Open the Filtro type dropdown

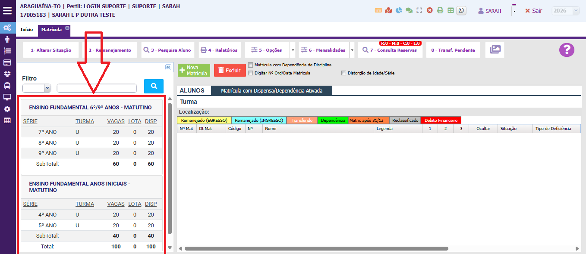coord(37,88)
